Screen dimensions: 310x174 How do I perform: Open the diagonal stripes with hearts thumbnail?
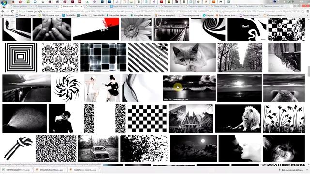click(x=148, y=57)
